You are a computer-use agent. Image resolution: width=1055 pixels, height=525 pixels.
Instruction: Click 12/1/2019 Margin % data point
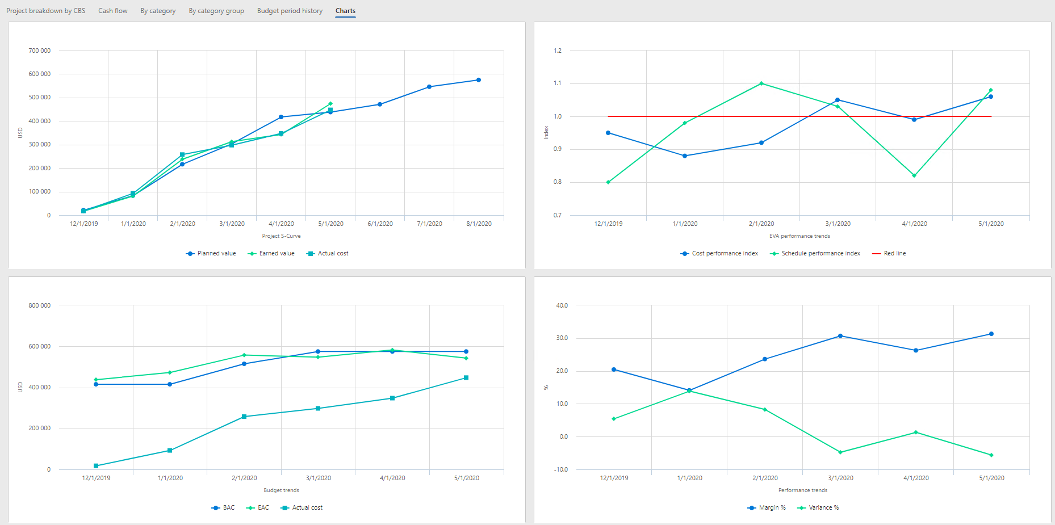pyautogui.click(x=614, y=369)
